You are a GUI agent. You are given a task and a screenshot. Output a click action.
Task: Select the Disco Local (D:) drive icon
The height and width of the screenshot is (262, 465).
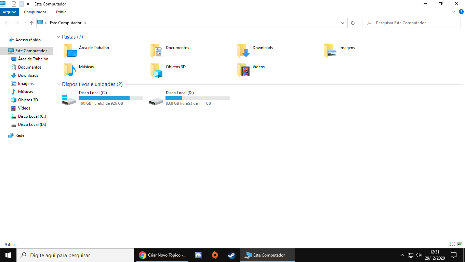pyautogui.click(x=156, y=101)
